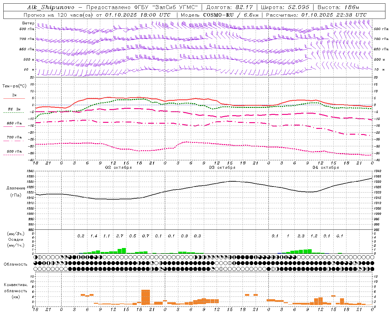Select the Тем-ра(°C) axis title

point(14,86)
